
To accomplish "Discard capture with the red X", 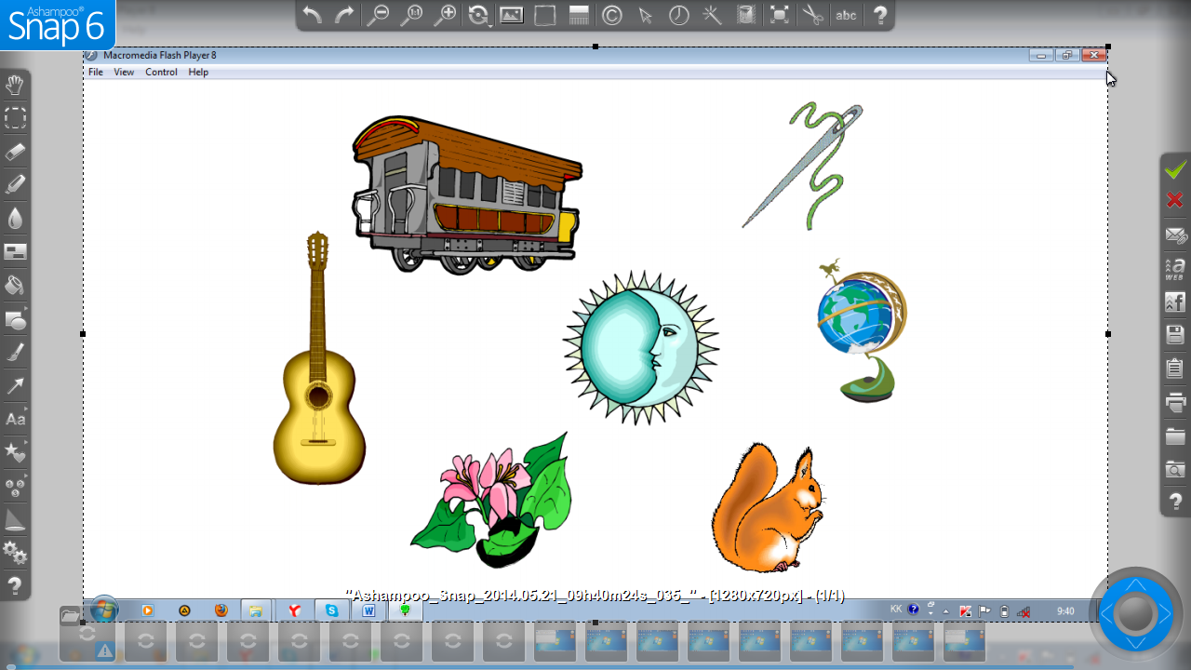I will (1175, 200).
